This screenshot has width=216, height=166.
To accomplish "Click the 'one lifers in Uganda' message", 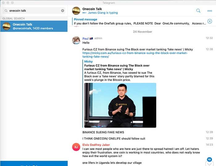I will [112, 163].
